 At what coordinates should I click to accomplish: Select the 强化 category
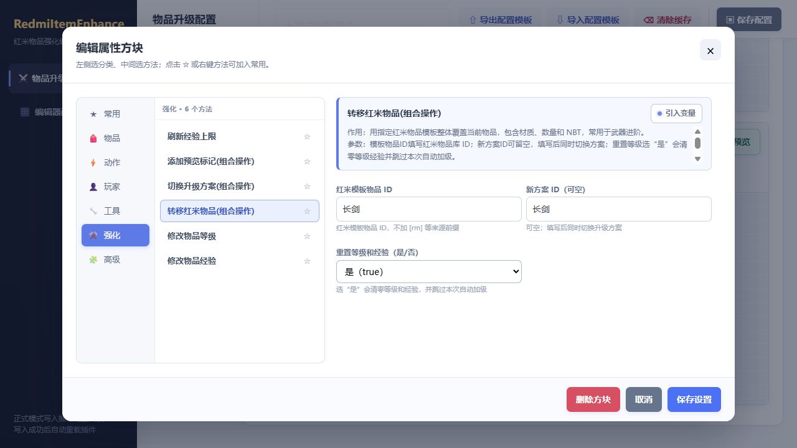pos(115,235)
